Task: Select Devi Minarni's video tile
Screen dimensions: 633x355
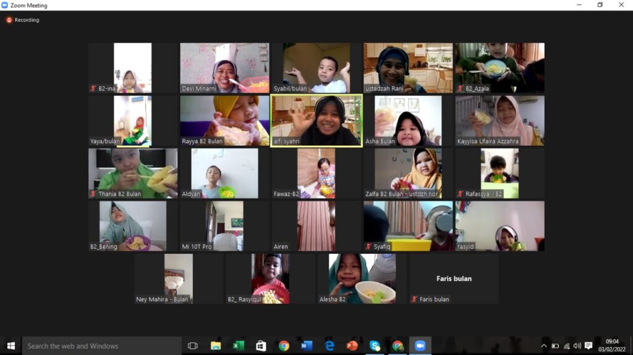Action: point(224,68)
